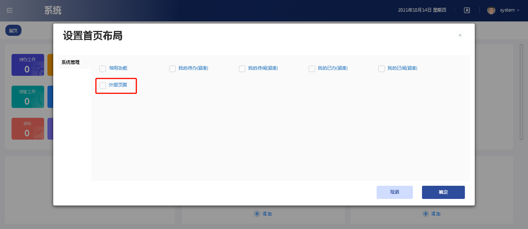Check the 我的已阅(紧凑) checkbox

tap(382, 69)
